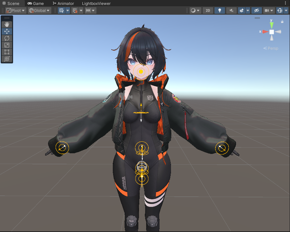290x232 pixels.
Task: Toggle Gizmos visibility button
Action: point(280,10)
